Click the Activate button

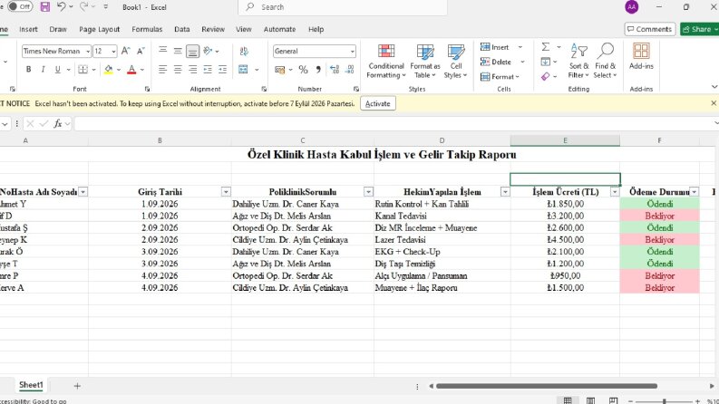point(378,103)
